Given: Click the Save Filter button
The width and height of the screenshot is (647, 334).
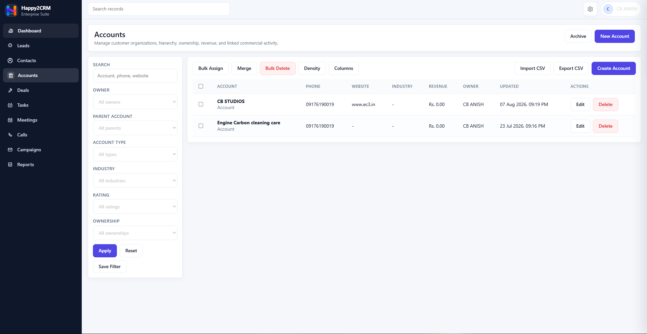Looking at the screenshot, I should 109,266.
